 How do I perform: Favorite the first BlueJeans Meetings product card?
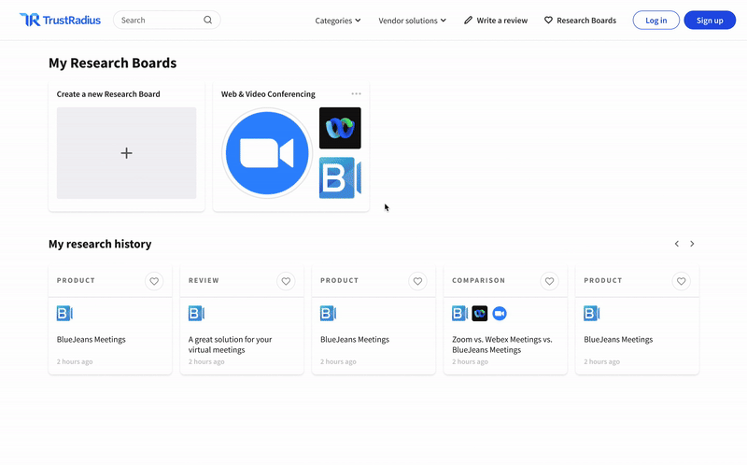[154, 281]
